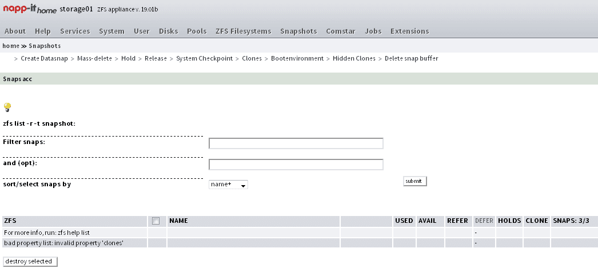The image size is (598, 272).
Task: Open the System menu
Action: (x=111, y=31)
